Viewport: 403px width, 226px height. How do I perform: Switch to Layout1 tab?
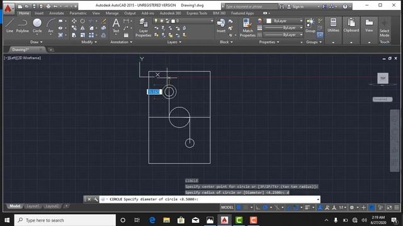(x=33, y=207)
